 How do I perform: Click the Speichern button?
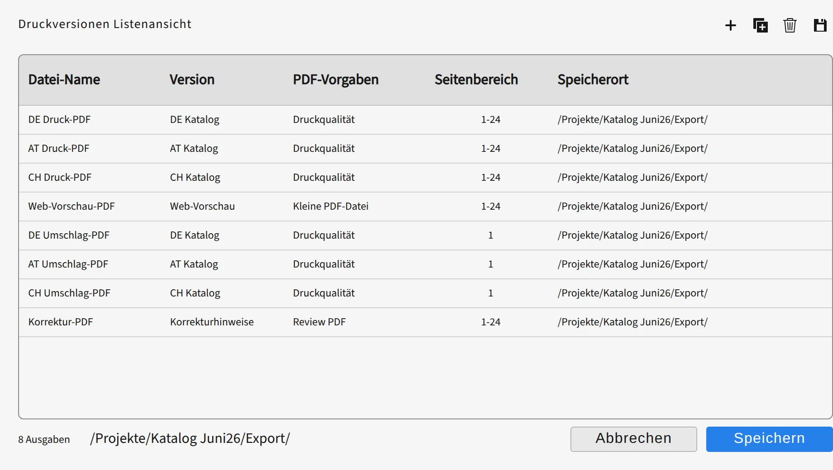[769, 439]
